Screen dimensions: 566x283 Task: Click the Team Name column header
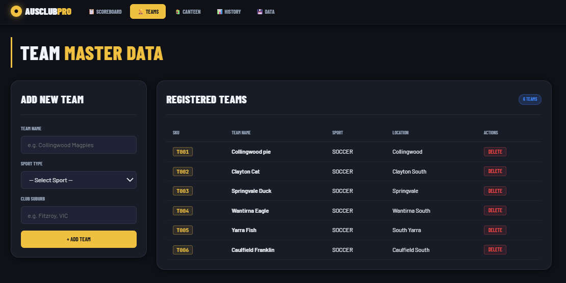pyautogui.click(x=241, y=133)
